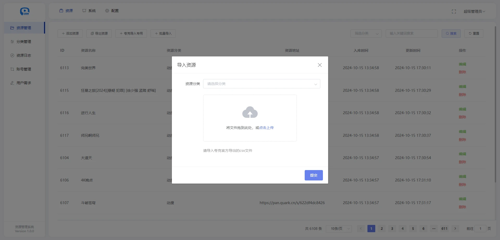This screenshot has width=500, height=240.
Task: Edit the row 6104 大道天
Action: coord(463,154)
